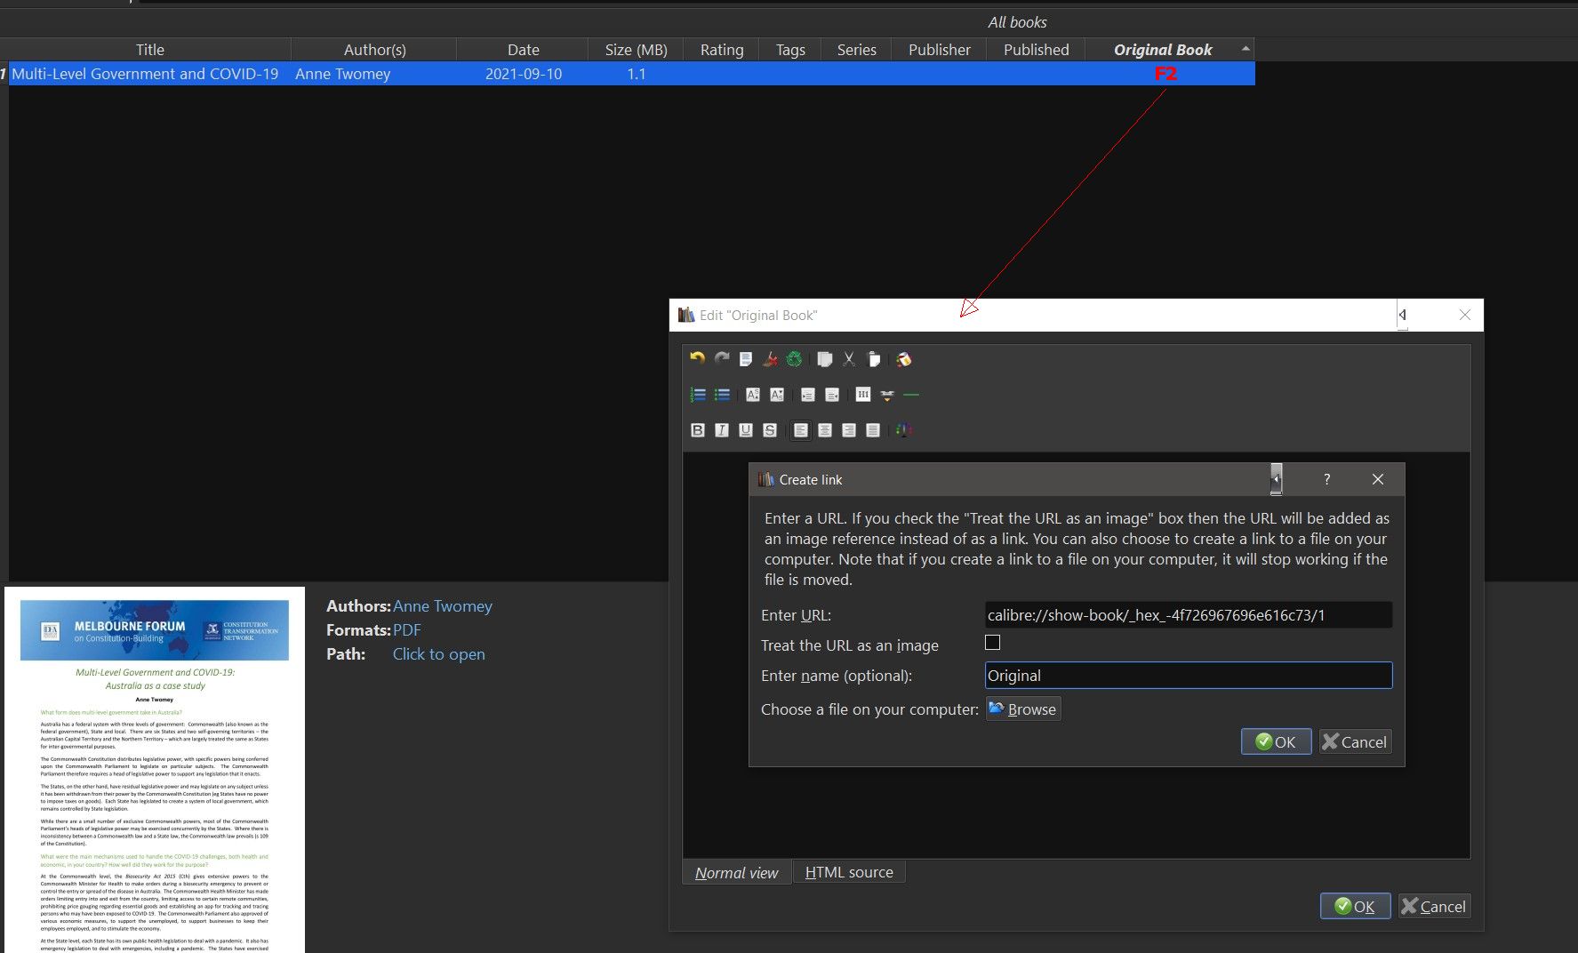1578x953 pixels.
Task: Cancel the Create link dialog
Action: pyautogui.click(x=1355, y=741)
